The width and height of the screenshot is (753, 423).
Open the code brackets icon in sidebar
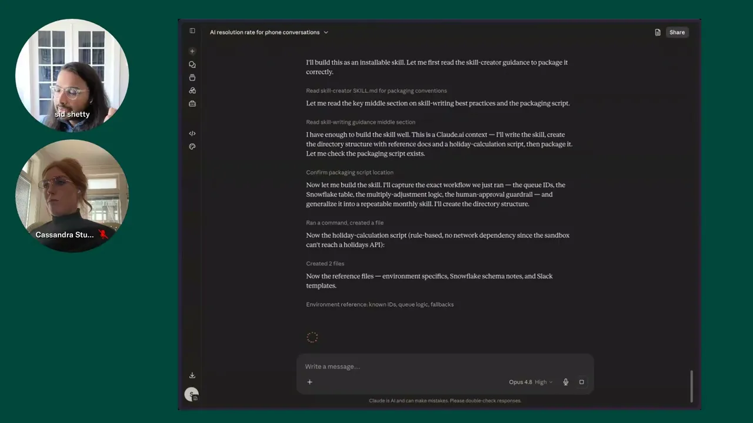192,133
